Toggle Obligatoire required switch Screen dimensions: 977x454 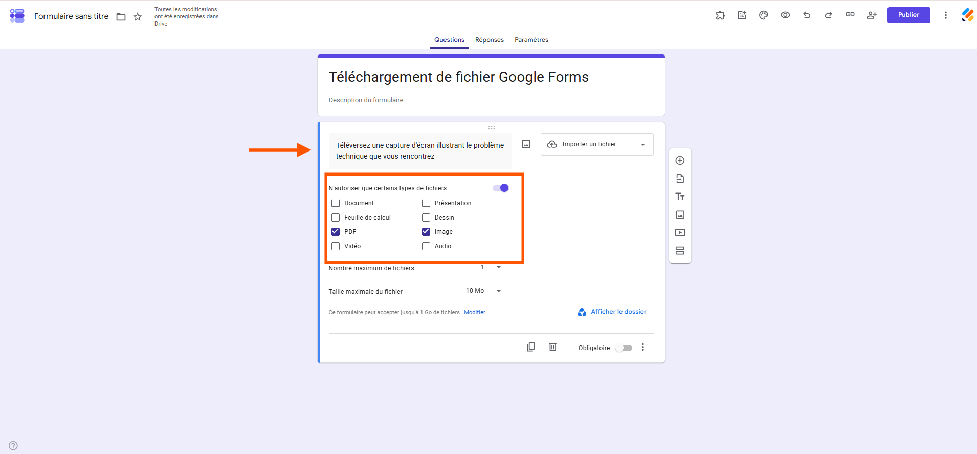[624, 348]
